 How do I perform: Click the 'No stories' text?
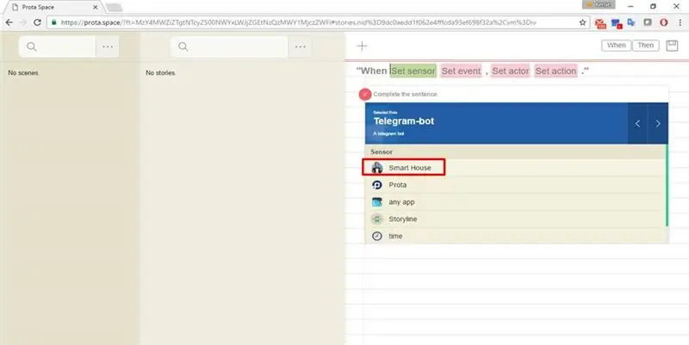click(160, 73)
